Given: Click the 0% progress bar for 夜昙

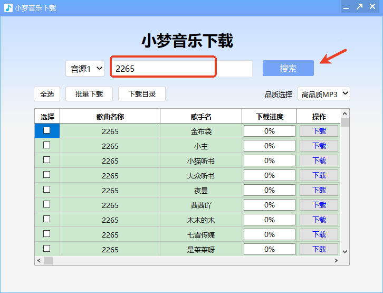Looking at the screenshot, I should coord(269,190).
